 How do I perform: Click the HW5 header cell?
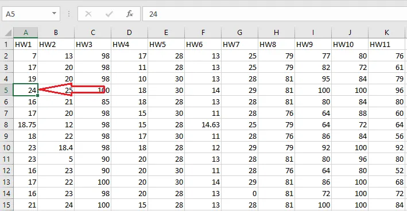coord(166,44)
